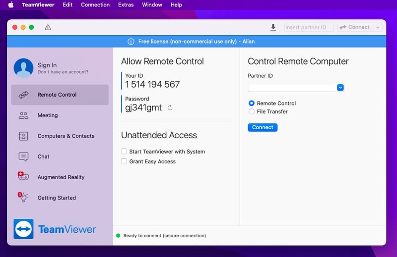Click the Remote Control arrows icon in sidebar
The height and width of the screenshot is (257, 397).
(x=23, y=95)
